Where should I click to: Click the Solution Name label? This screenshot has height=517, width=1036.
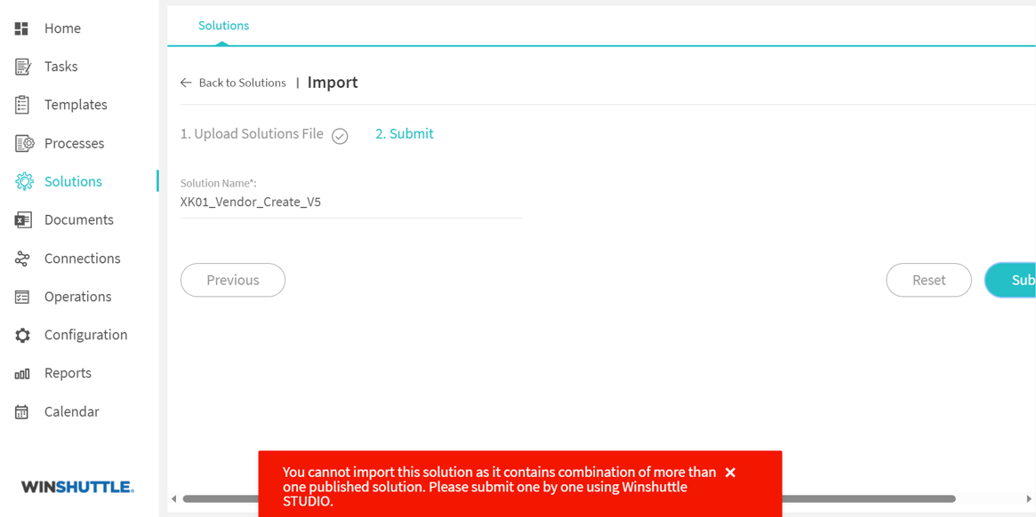[218, 183]
